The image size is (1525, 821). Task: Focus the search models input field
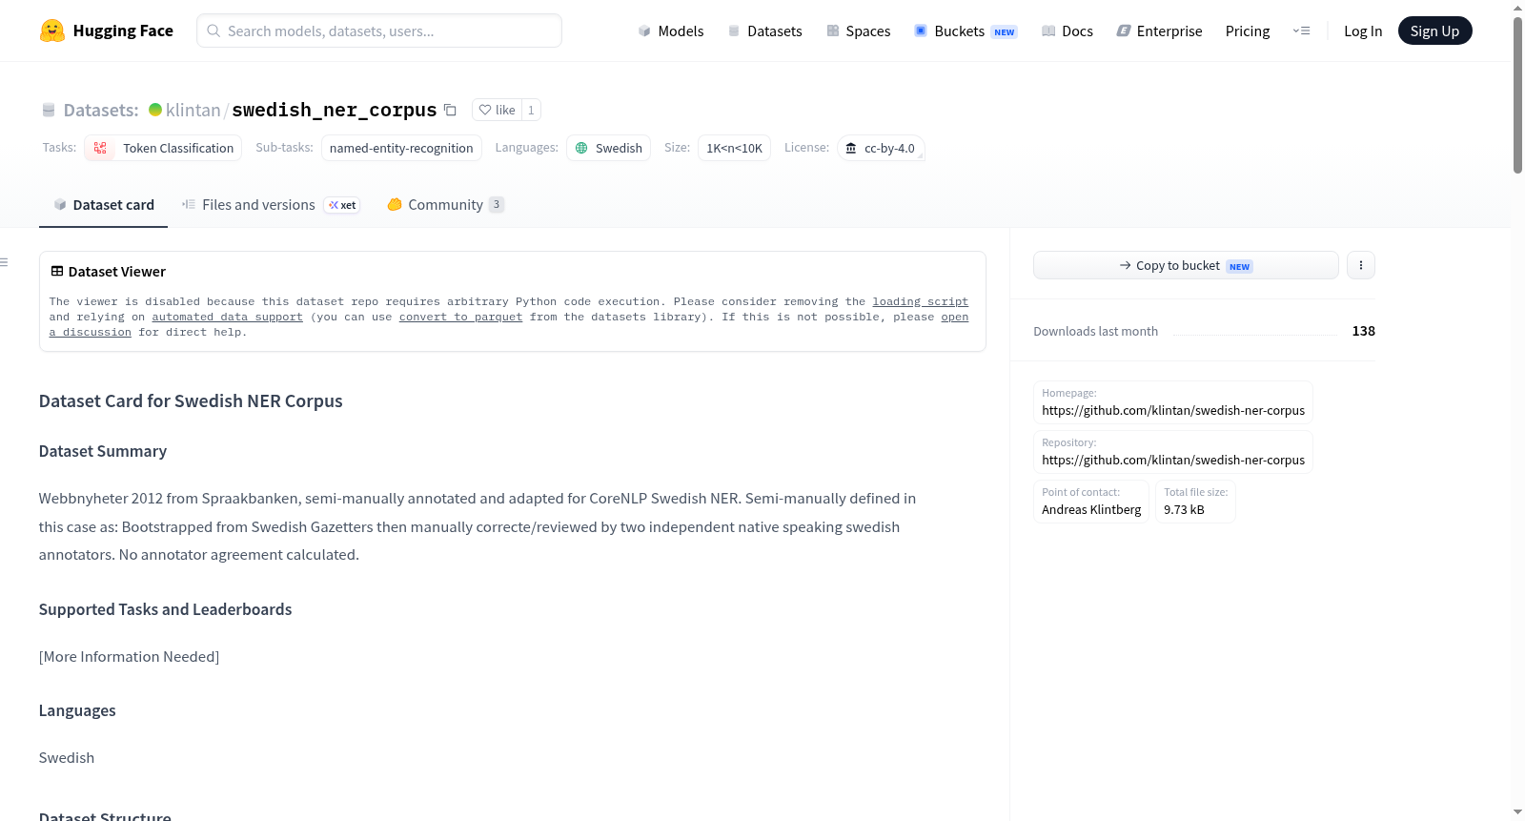(379, 31)
